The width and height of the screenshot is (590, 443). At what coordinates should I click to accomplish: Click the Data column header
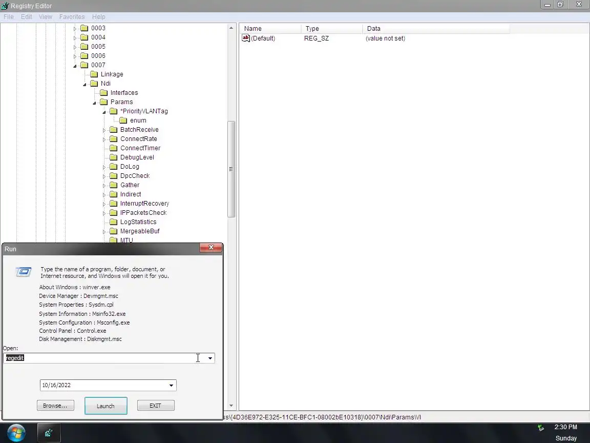[x=436, y=29]
